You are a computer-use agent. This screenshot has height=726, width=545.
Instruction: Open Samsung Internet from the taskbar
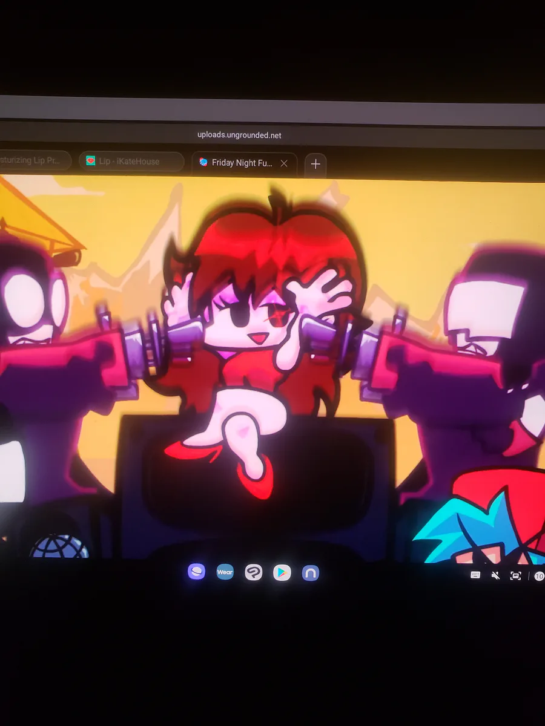(x=196, y=572)
